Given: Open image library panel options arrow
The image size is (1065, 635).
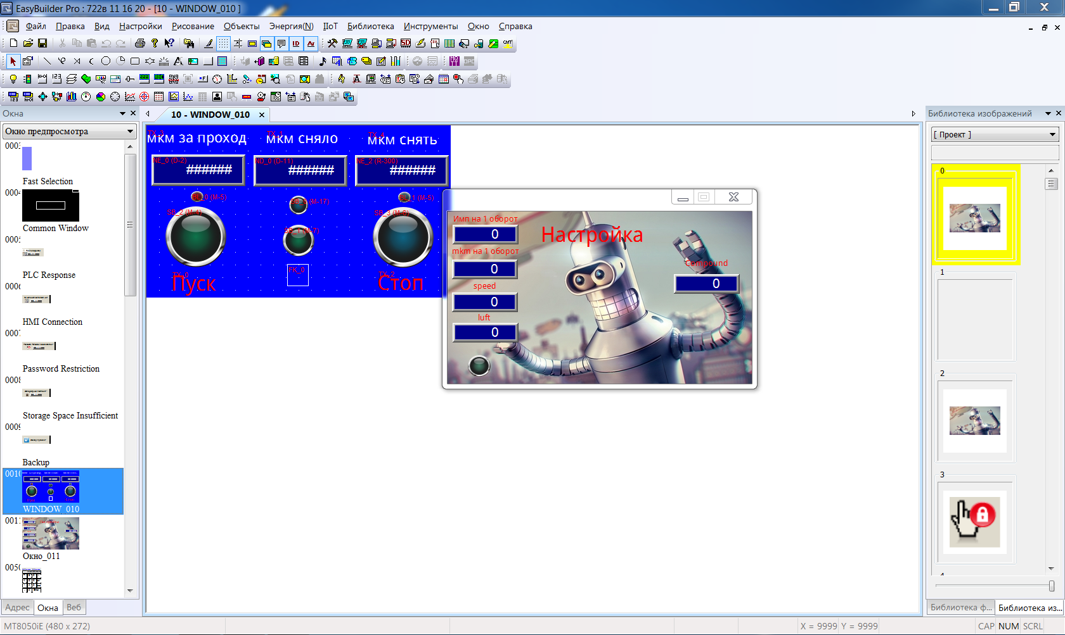Looking at the screenshot, I should point(1049,113).
